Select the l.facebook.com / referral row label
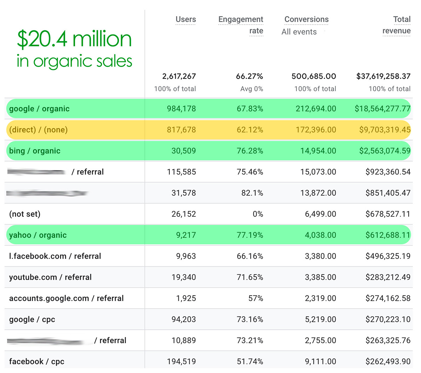The width and height of the screenshot is (421, 373). tap(55, 256)
